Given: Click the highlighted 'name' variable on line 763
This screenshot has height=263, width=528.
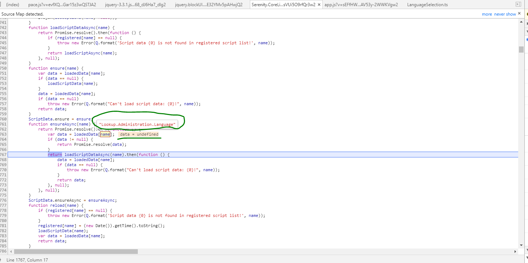Looking at the screenshot, I should (105, 134).
